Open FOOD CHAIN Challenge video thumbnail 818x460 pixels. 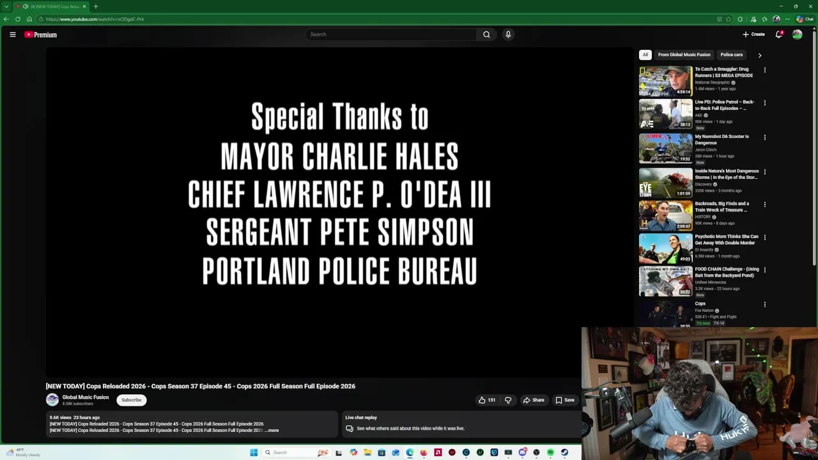(665, 281)
